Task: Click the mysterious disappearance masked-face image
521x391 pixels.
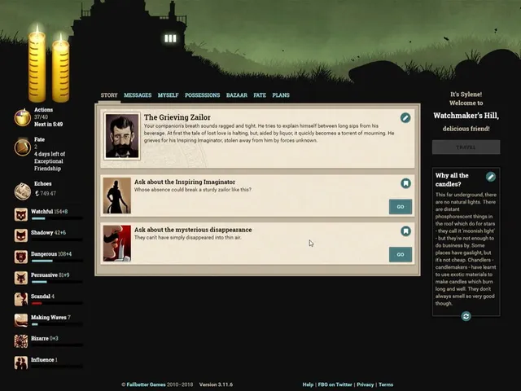Action: 117,244
